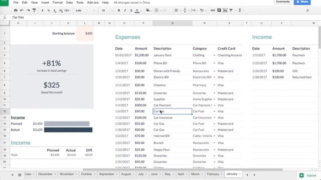Open horizontal align options
This screenshot has height=180, width=321.
coord(176,10)
